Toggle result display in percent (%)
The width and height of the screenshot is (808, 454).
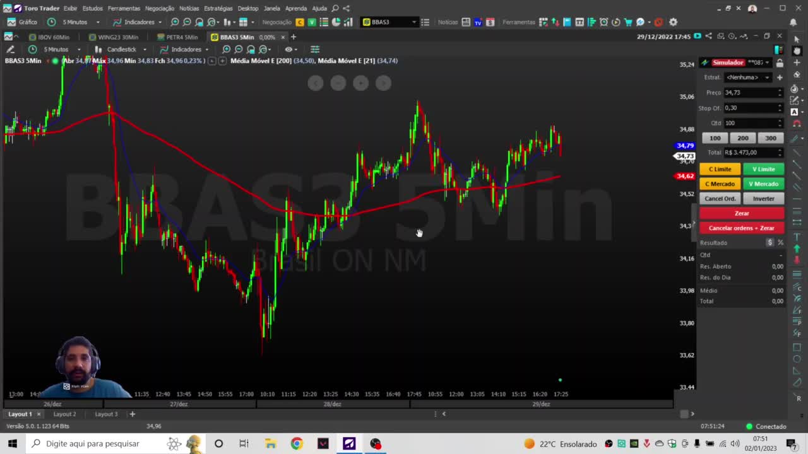pyautogui.click(x=780, y=243)
